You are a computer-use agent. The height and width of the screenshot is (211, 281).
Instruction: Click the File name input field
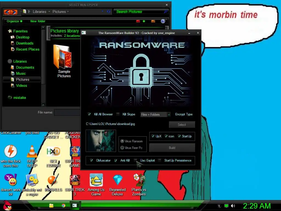tap(67, 112)
